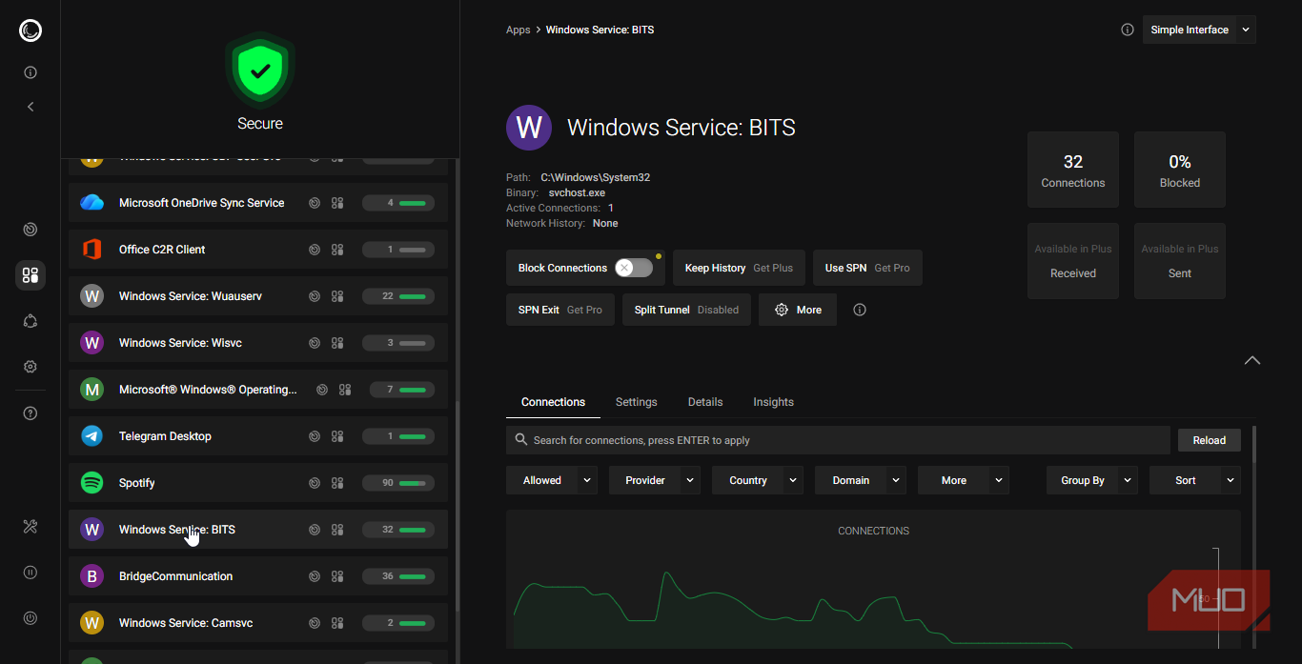Image resolution: width=1302 pixels, height=664 pixels.
Task: Open the dropdown arrow next to Allowed
Action: tap(588, 480)
